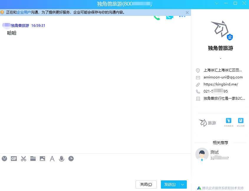Open the font formatting tool
This screenshot has height=191, width=249.
[52, 159]
